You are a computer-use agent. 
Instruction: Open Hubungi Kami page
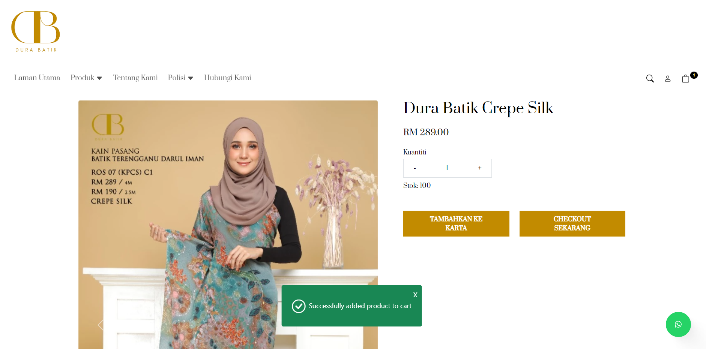pyautogui.click(x=227, y=78)
